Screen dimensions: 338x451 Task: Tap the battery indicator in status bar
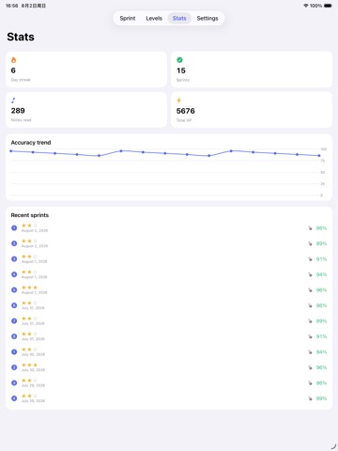(x=328, y=6)
